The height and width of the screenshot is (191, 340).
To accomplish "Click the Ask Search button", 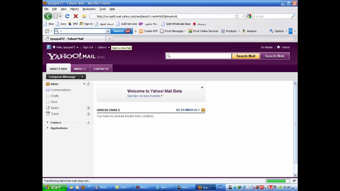I will point(122,31).
